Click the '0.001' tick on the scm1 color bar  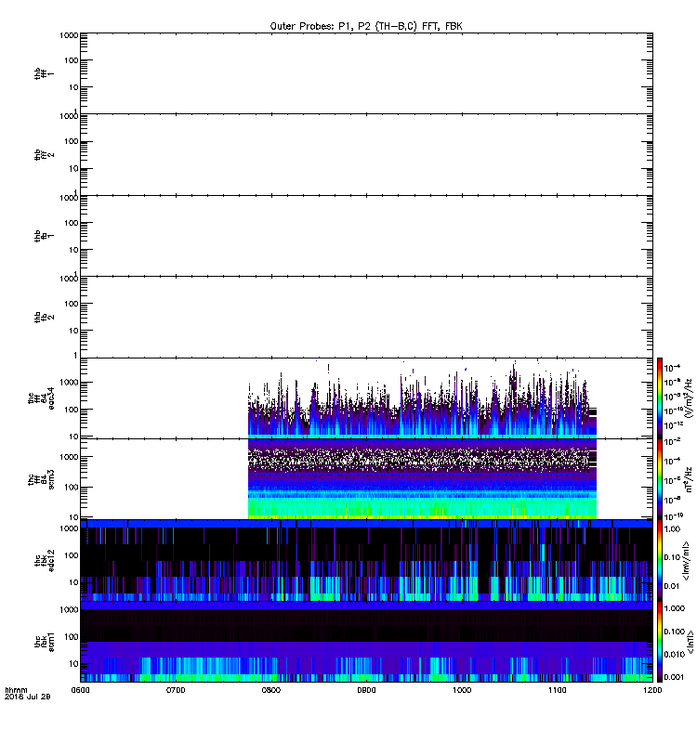point(675,677)
